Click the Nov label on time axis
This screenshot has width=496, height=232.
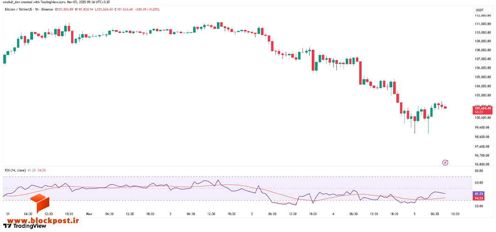tap(89, 214)
